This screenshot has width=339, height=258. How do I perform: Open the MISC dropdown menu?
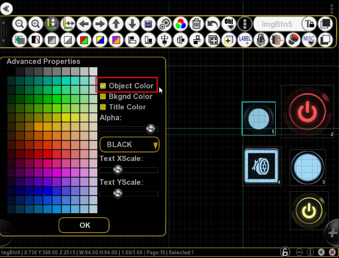pos(309,40)
